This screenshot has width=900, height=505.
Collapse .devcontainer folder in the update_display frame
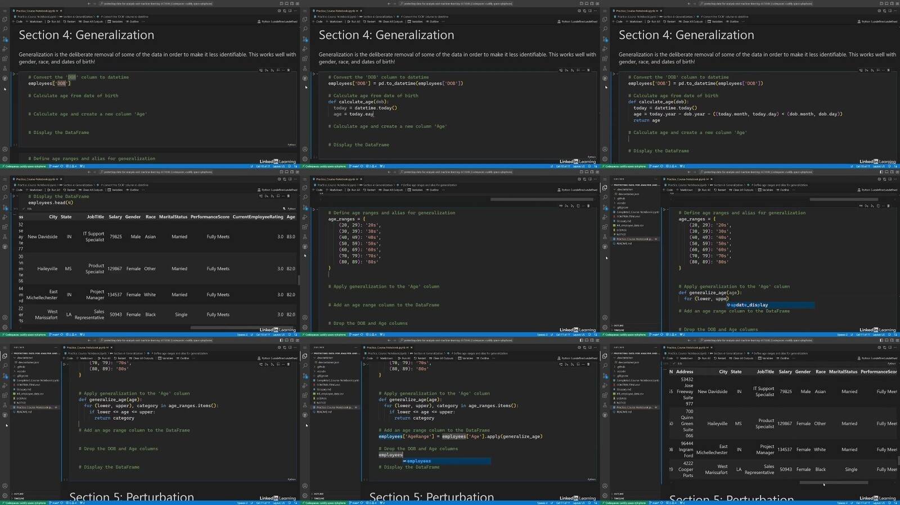(623, 189)
